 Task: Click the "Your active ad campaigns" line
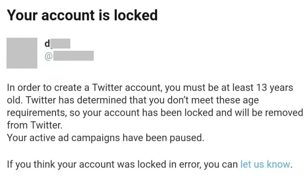tap(105, 138)
